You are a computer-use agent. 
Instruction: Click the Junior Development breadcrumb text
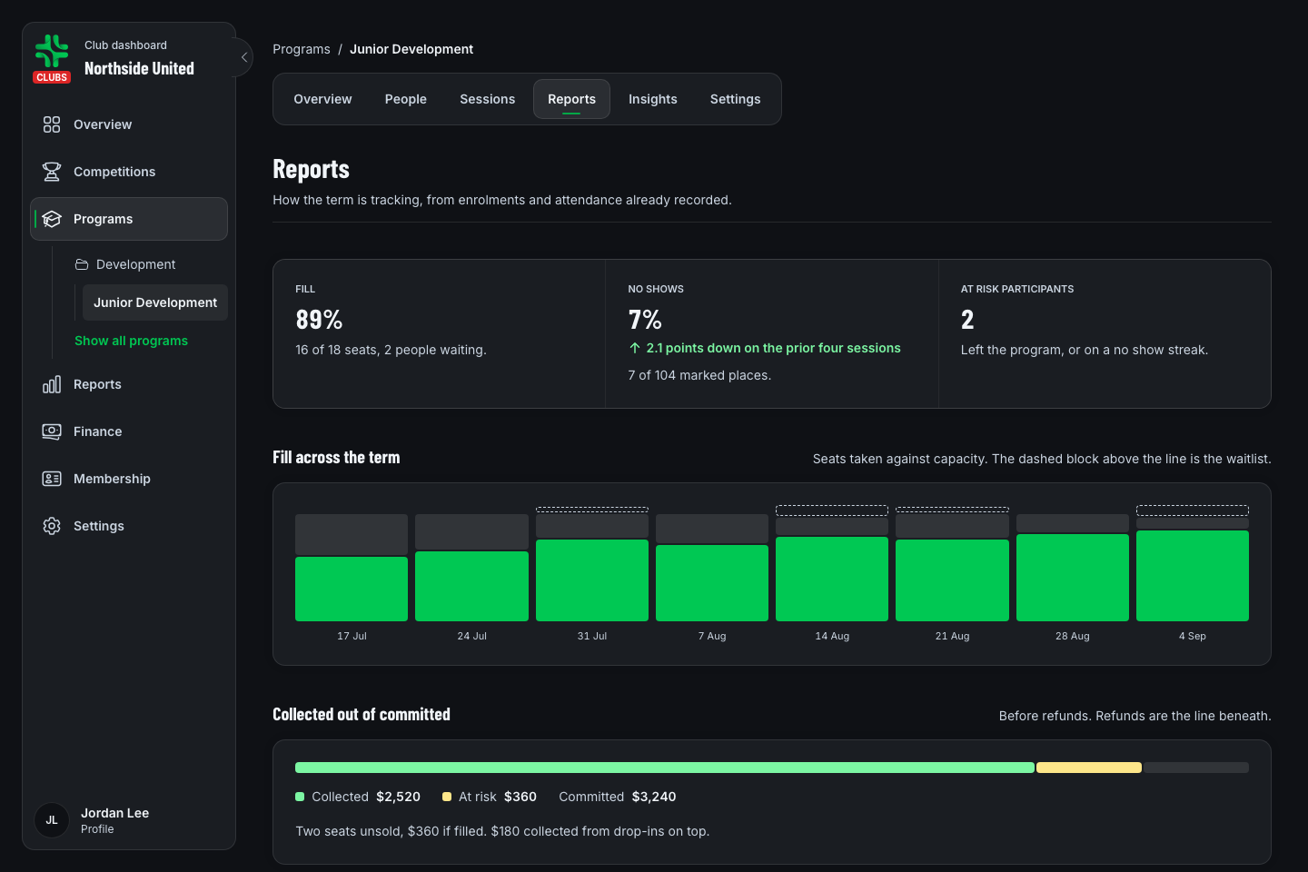pyautogui.click(x=411, y=49)
